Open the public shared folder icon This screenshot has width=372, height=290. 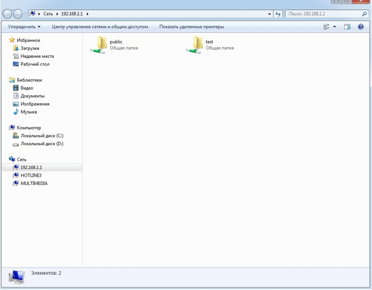[x=100, y=44]
